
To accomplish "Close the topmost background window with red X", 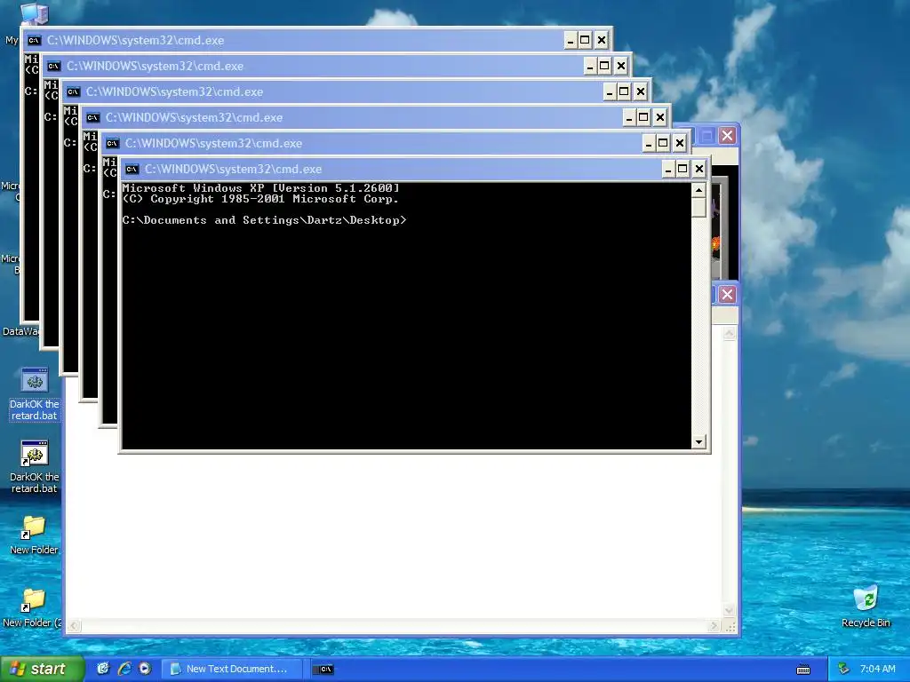I will [x=727, y=136].
